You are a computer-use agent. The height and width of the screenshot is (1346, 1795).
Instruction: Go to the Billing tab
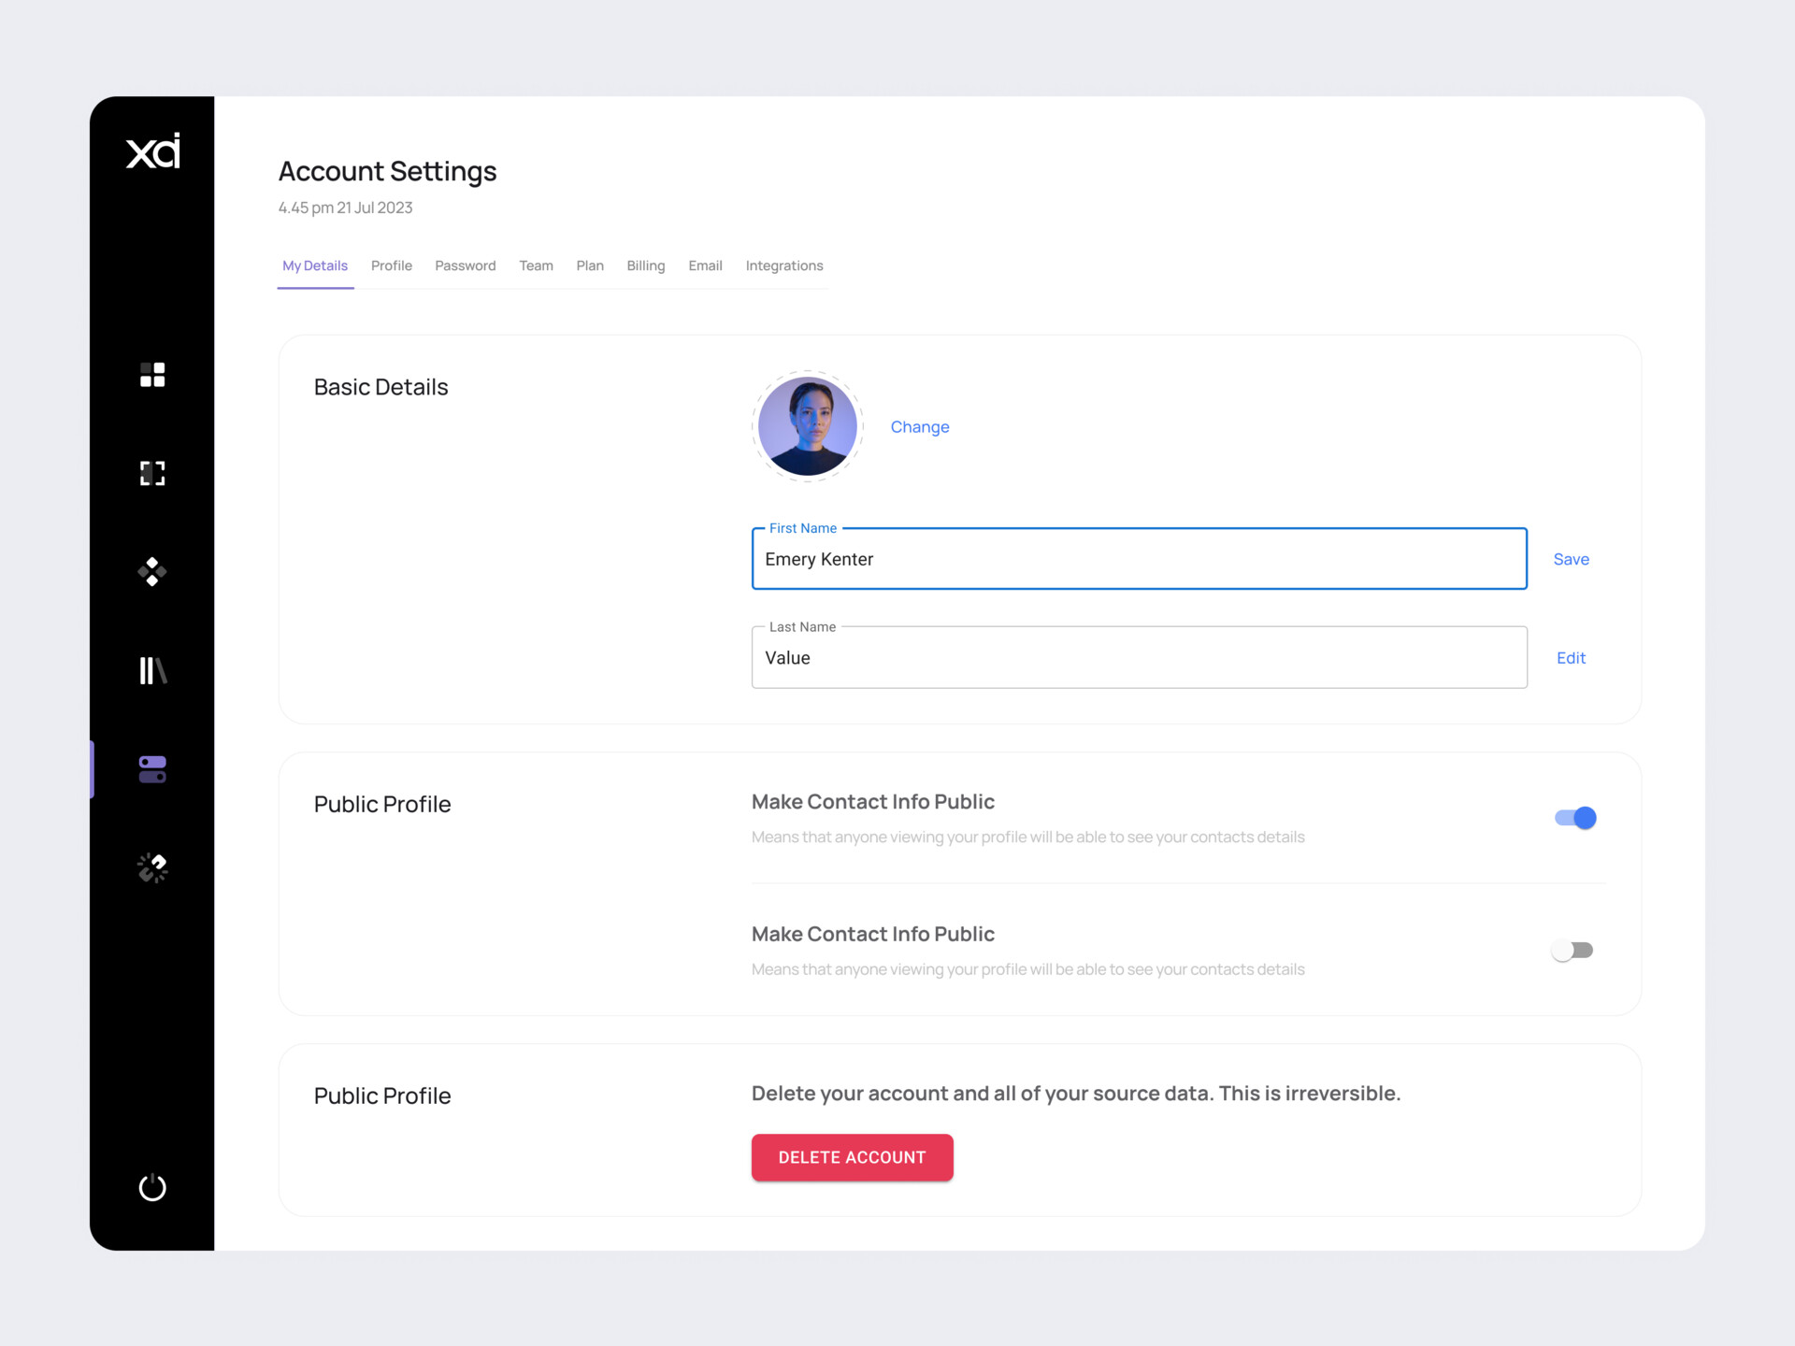(645, 266)
